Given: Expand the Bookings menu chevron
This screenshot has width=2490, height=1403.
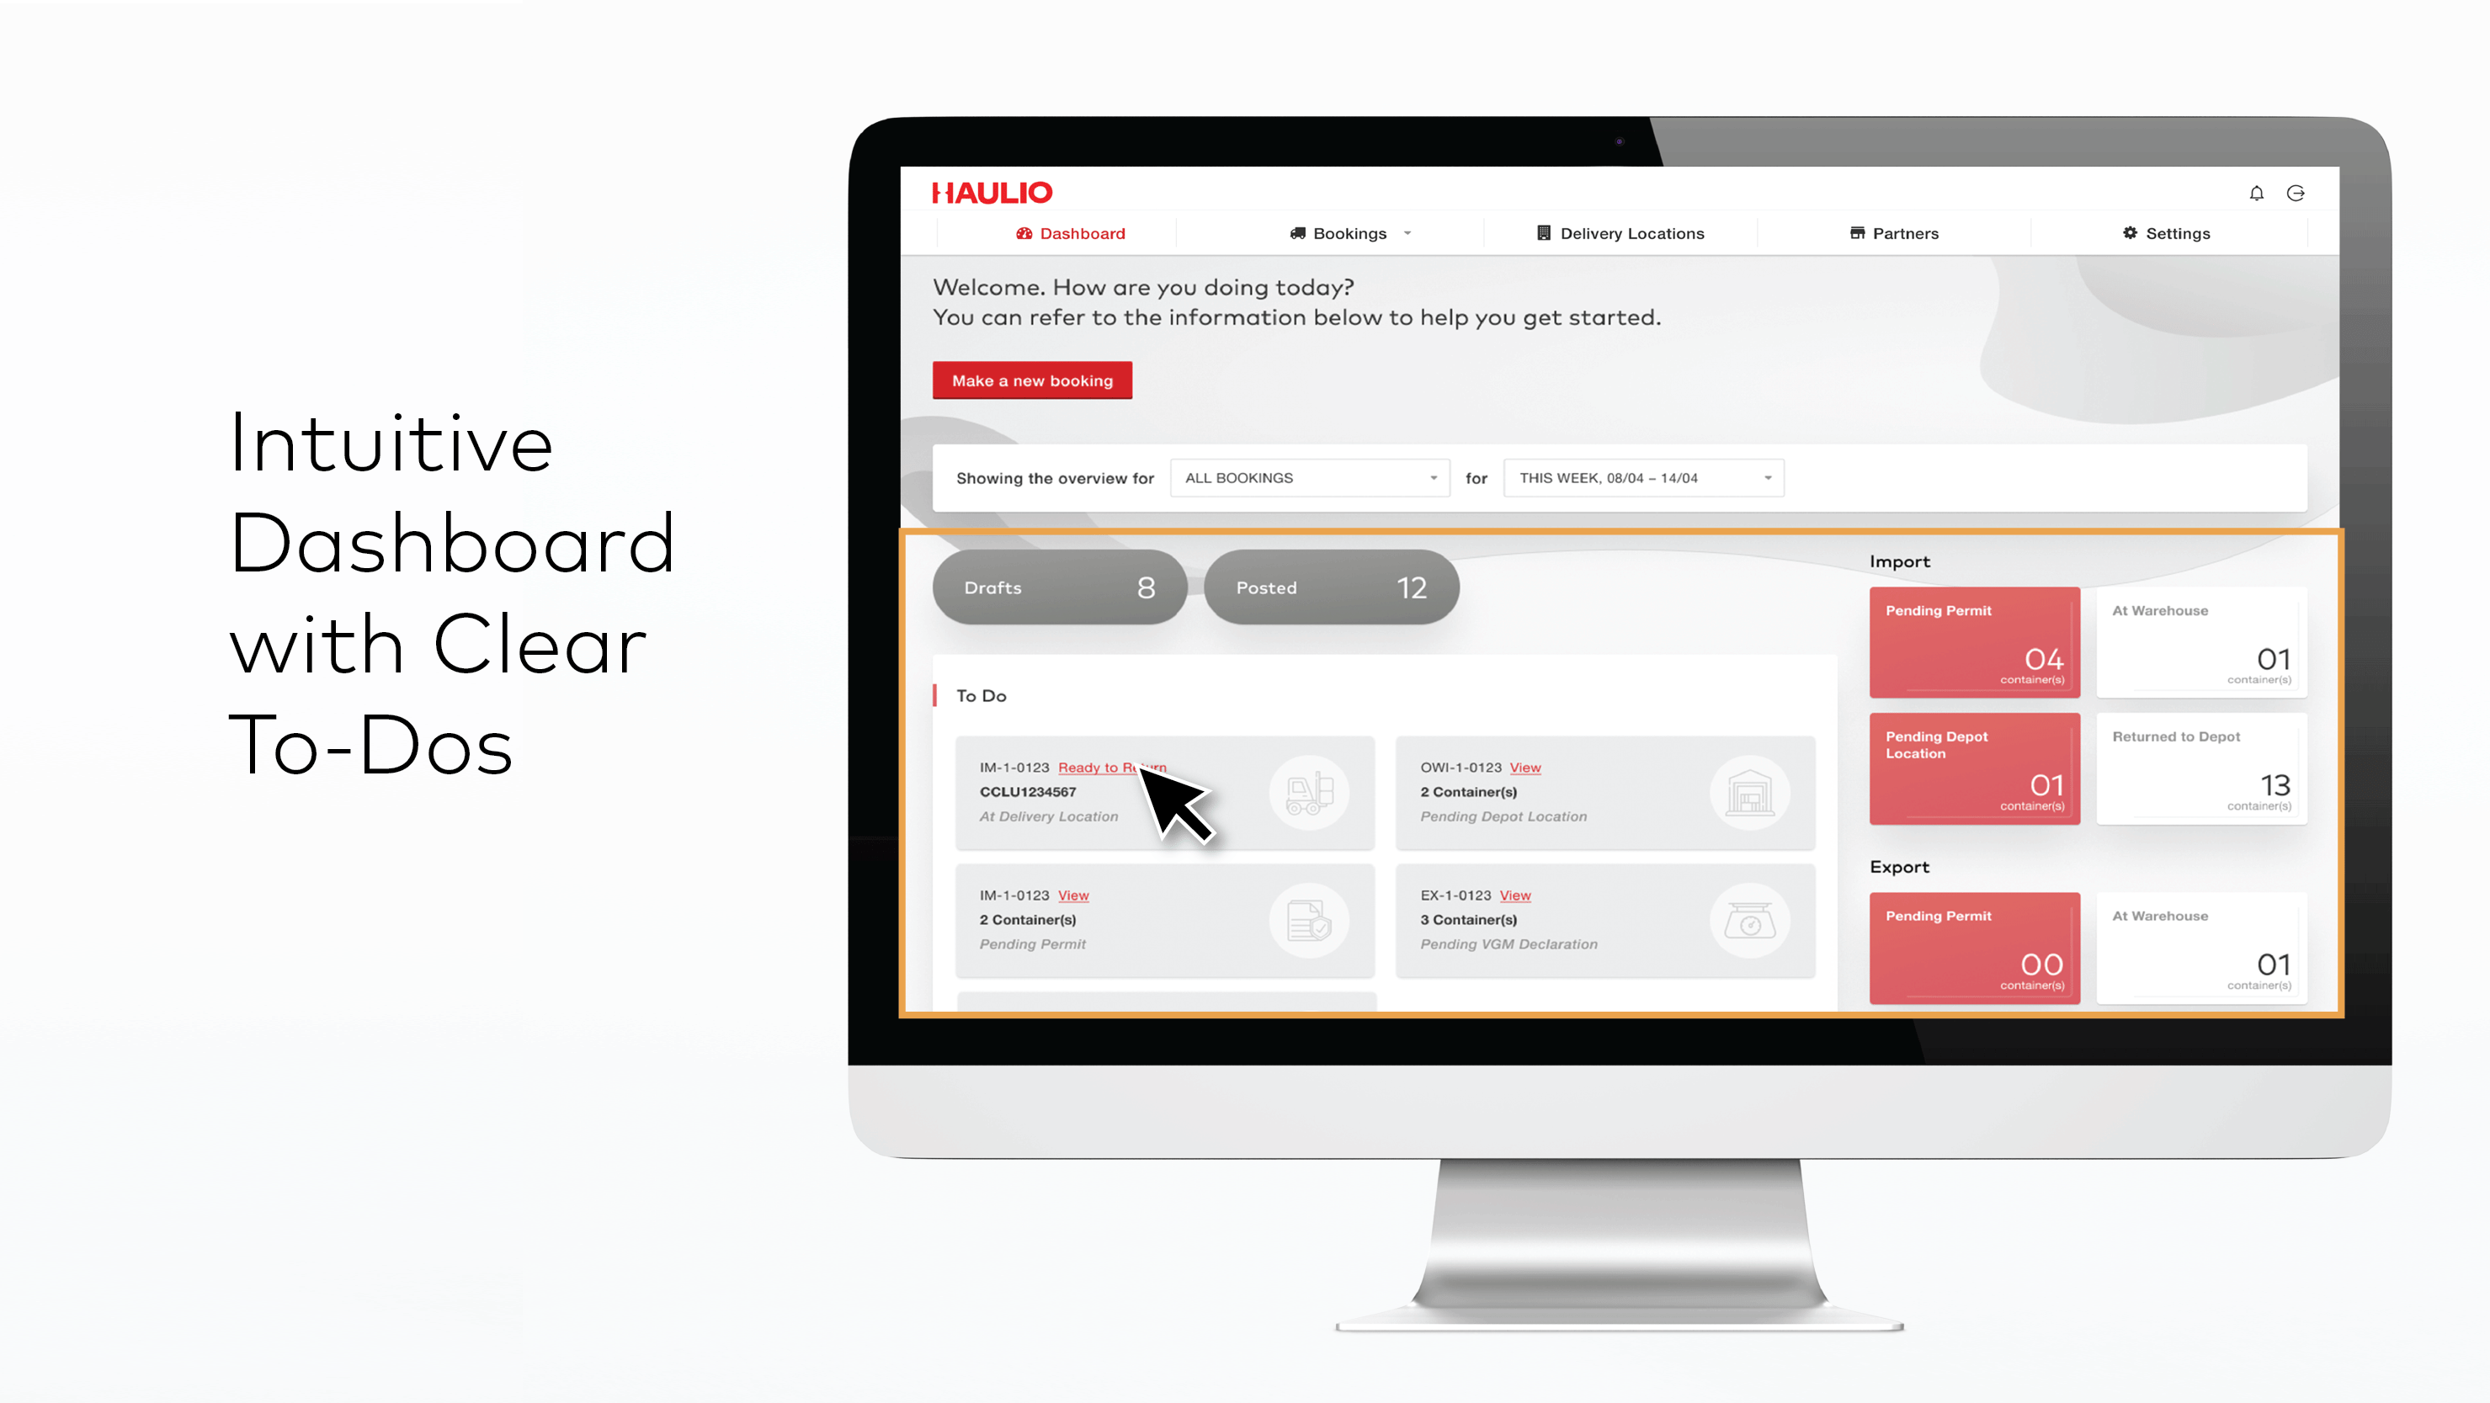Looking at the screenshot, I should point(1409,232).
